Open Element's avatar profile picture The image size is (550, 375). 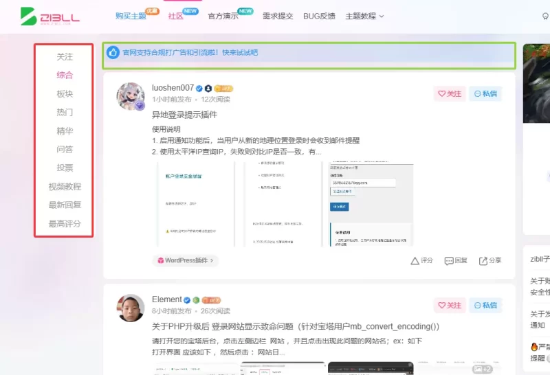(x=131, y=308)
